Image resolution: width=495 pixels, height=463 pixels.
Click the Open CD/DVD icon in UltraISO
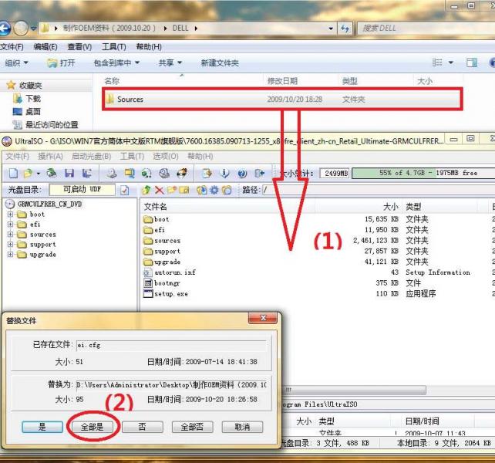pos(52,173)
